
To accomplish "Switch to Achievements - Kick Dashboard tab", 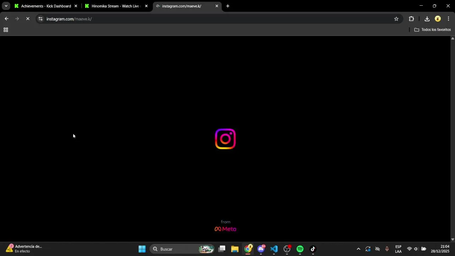I will click(x=46, y=6).
